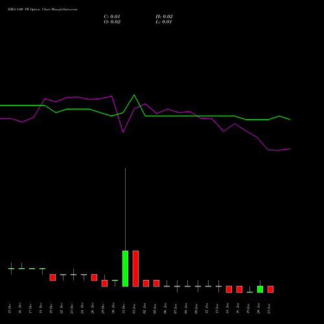Viewport: 324px width, 324px height.
Task: Click the IDEA PE Options chart title
Action: pos(42,10)
